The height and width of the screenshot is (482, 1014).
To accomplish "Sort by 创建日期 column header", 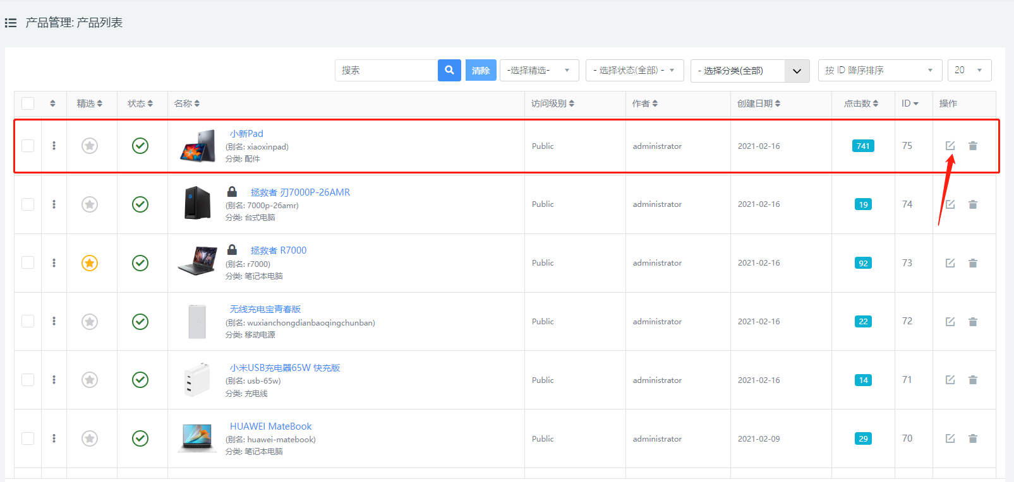I will point(758,103).
